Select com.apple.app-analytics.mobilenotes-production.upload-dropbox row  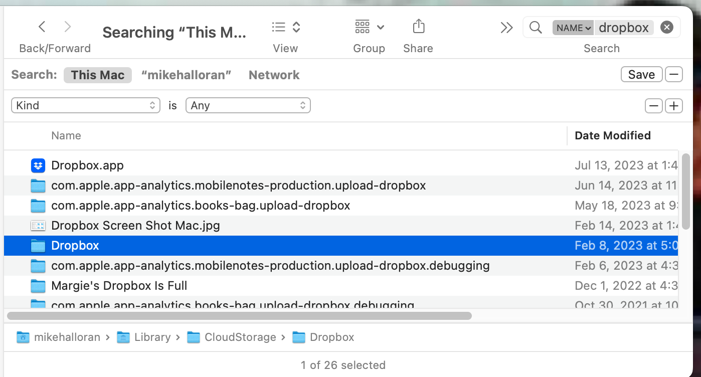coord(341,185)
